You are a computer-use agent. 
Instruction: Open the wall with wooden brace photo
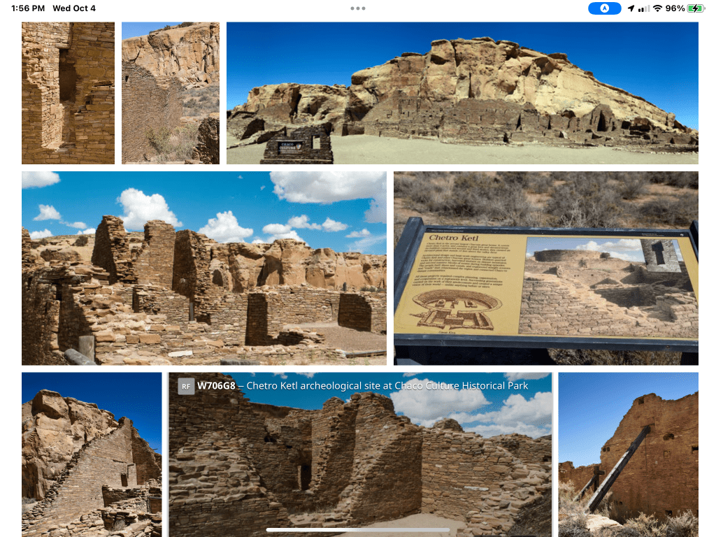628,454
